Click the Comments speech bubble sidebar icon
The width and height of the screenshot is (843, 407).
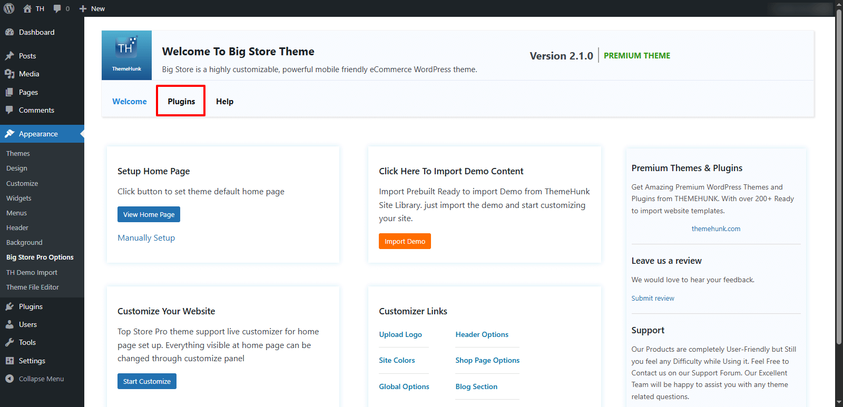[x=9, y=110]
